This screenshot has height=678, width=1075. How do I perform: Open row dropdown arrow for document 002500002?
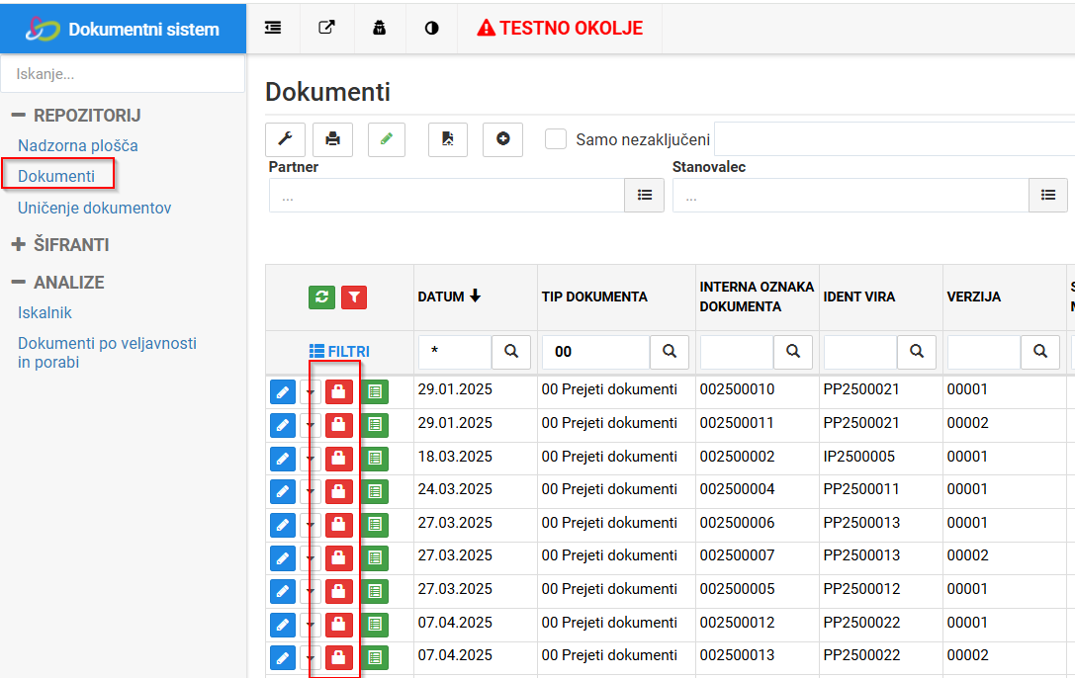click(x=310, y=459)
